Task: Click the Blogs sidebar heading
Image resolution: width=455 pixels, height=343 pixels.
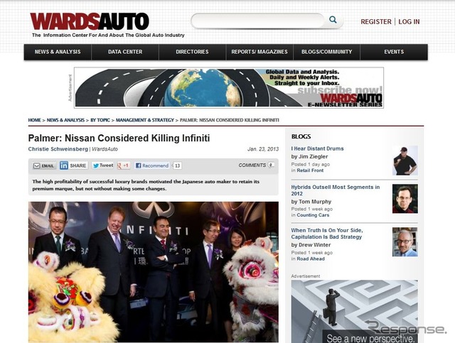Action: [x=301, y=136]
